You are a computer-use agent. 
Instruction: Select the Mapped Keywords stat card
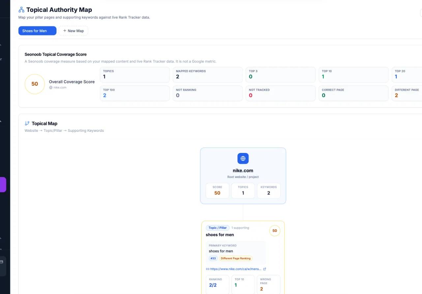click(208, 75)
